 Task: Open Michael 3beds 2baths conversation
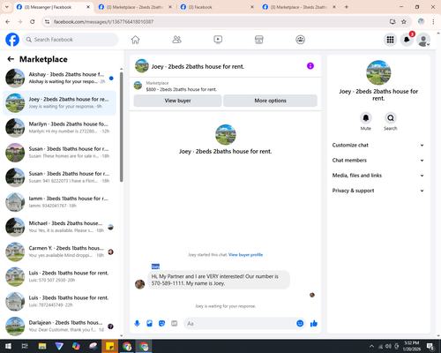pos(59,227)
